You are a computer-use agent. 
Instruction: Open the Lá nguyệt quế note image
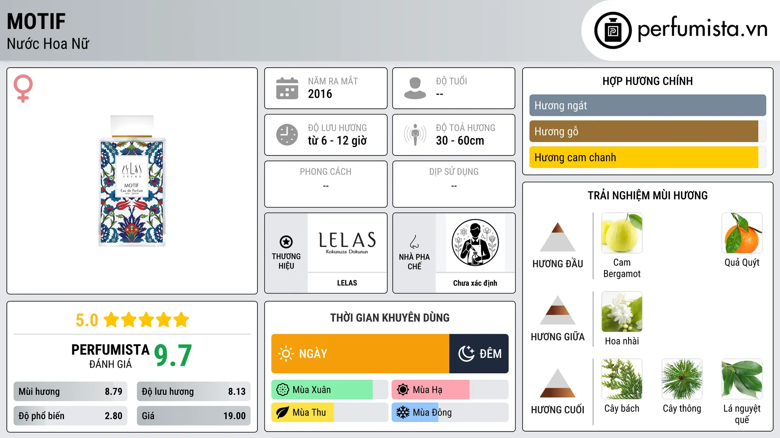(x=742, y=379)
